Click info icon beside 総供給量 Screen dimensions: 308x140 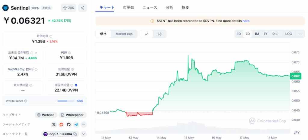[x=72, y=70]
